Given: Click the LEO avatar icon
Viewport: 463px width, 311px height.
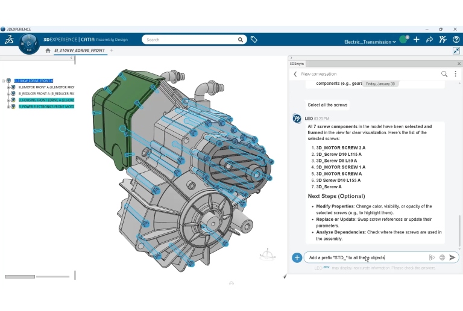Looking at the screenshot, I should tap(297, 119).
